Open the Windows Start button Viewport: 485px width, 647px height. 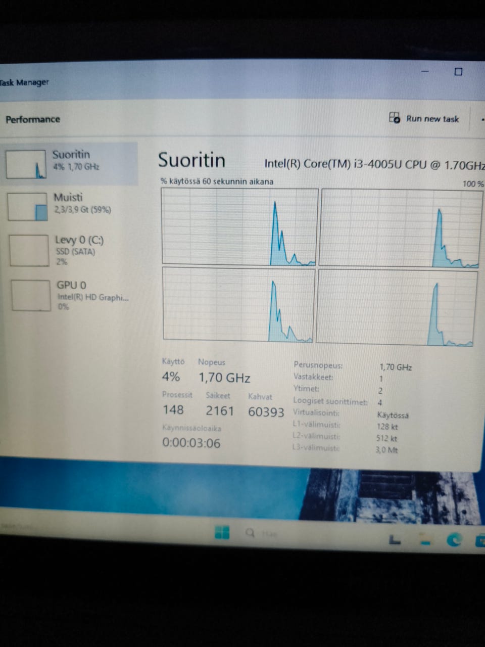(x=222, y=532)
